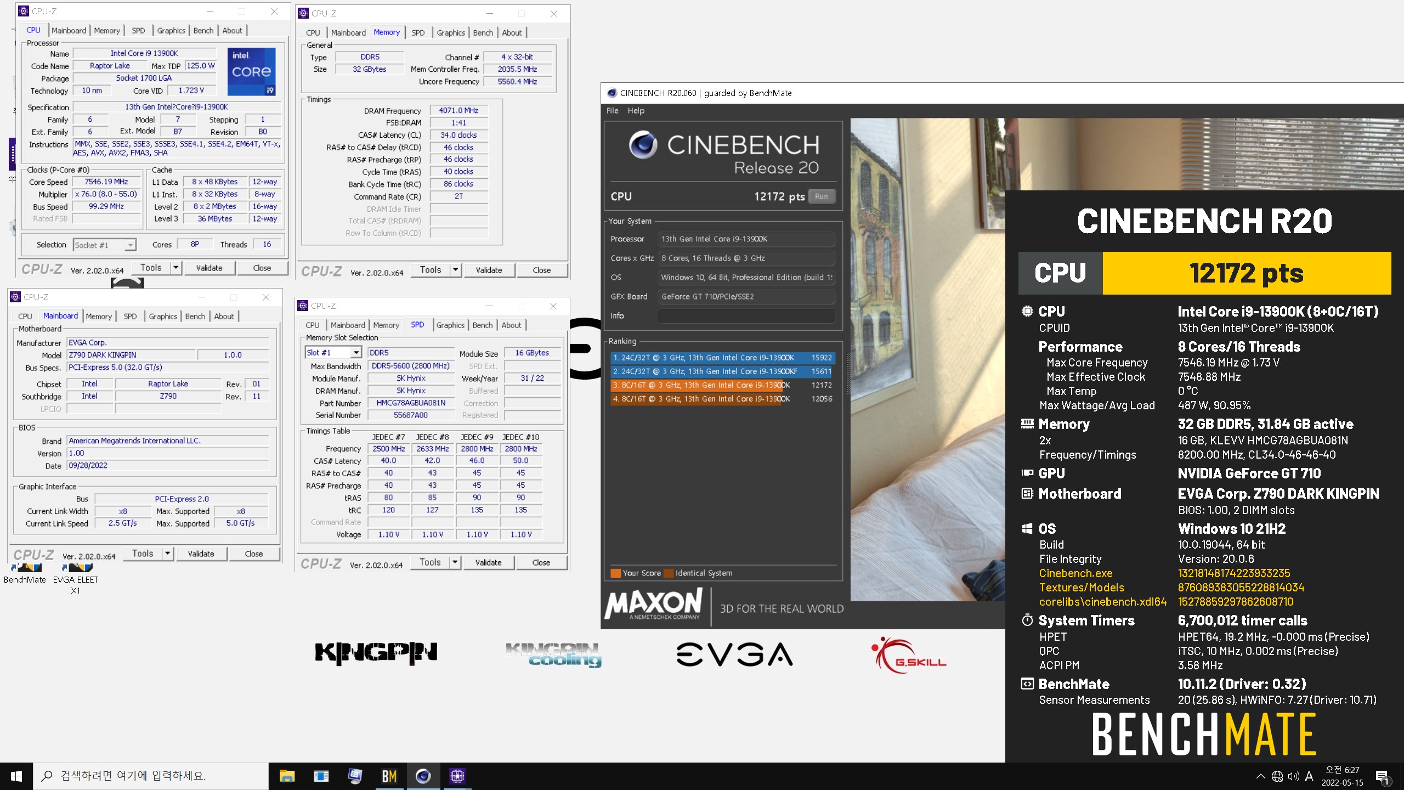Viewport: 1404px width, 790px height.
Task: Open the notification center icon
Action: (1383, 777)
